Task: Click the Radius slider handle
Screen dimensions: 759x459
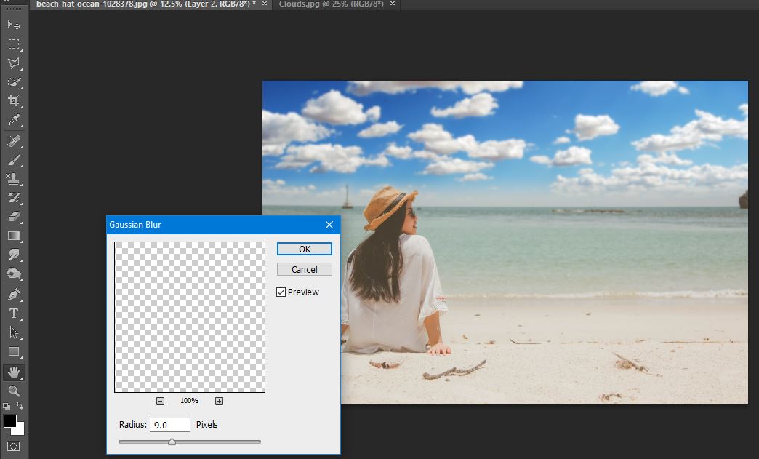Action: pyautogui.click(x=172, y=442)
